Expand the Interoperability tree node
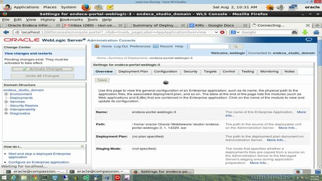The height and width of the screenshot is (181, 322). click(x=6, y=110)
